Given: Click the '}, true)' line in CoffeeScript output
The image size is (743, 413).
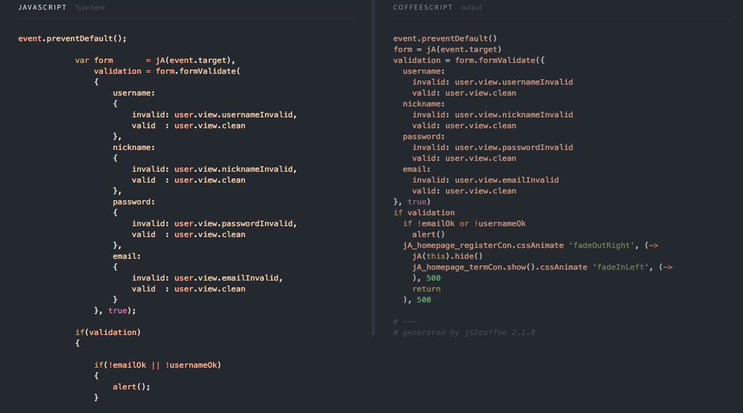Looking at the screenshot, I should tap(412, 202).
